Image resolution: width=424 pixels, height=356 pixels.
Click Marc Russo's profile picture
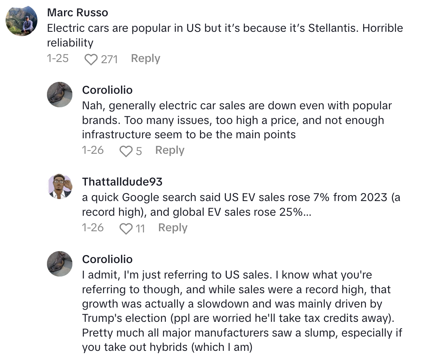pyautogui.click(x=22, y=20)
